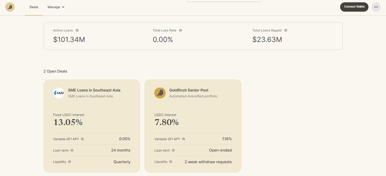Show Variable GFI APY info on Senior Pool card
The image size is (386, 176).
tap(184, 139)
